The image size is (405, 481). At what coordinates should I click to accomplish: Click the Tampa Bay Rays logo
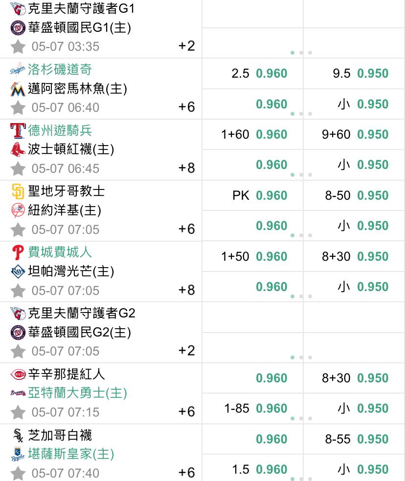pyautogui.click(x=18, y=272)
